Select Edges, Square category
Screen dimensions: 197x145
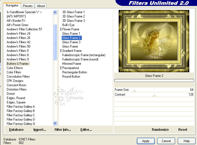click(16, 102)
